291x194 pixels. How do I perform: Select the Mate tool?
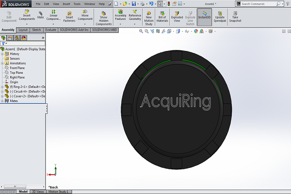coord(40,15)
